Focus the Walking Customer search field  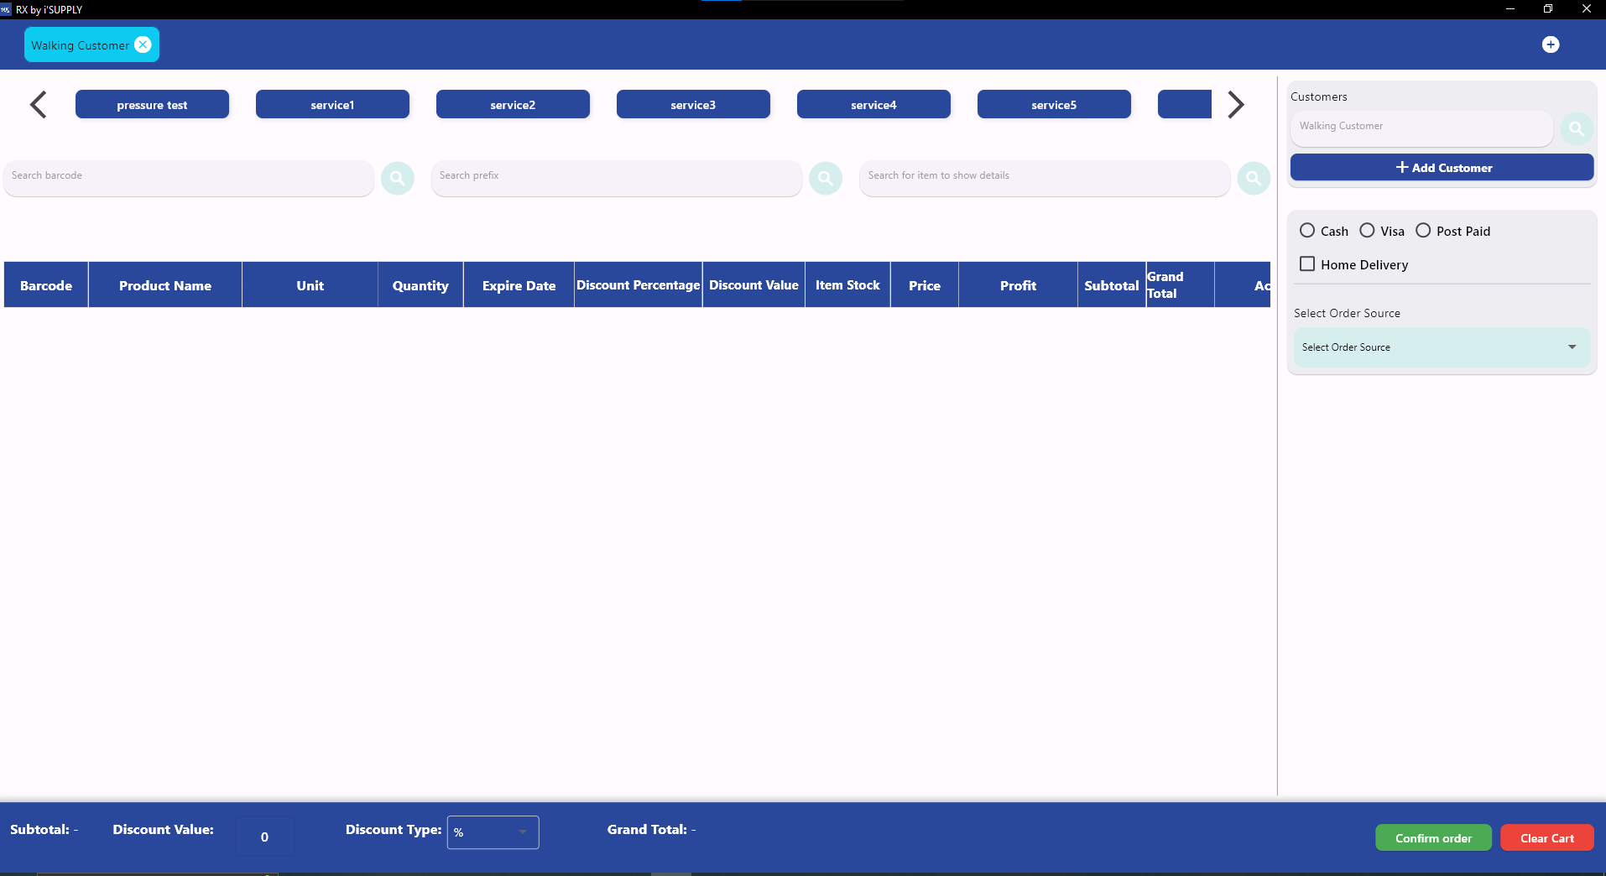point(1421,128)
